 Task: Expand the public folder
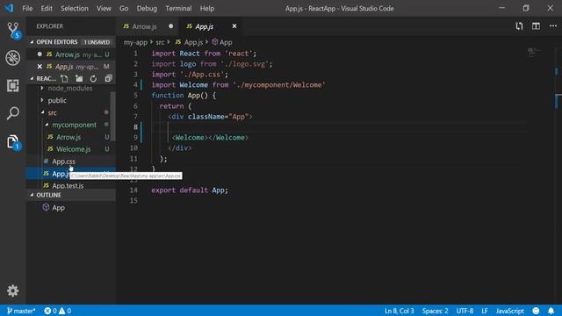pos(42,100)
